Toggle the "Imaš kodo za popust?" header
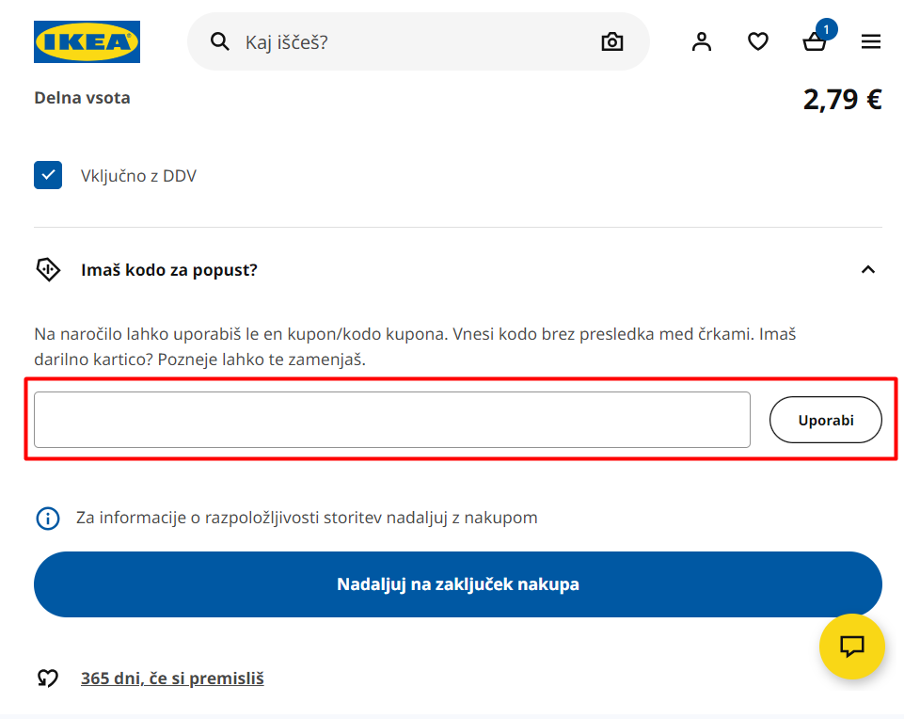This screenshot has height=719, width=904. click(x=169, y=270)
